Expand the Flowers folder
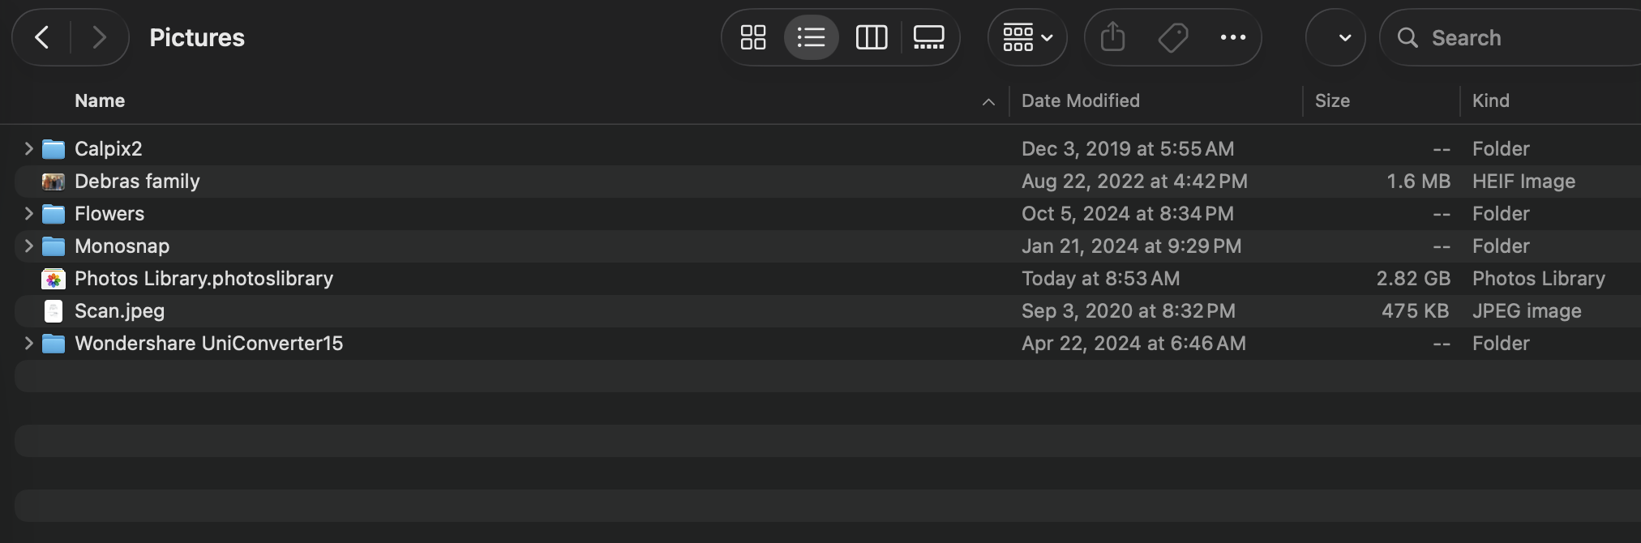This screenshot has height=543, width=1641. (x=28, y=213)
